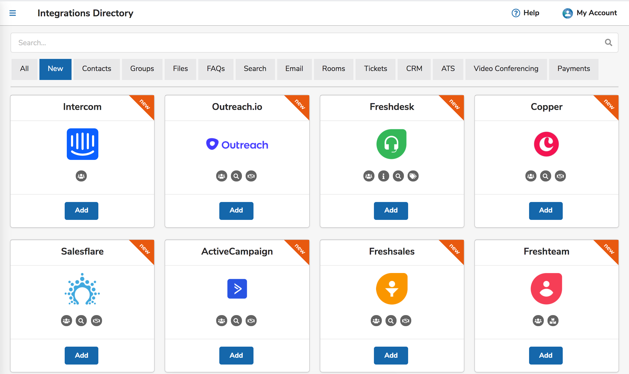Add the Outreach.io integration
629x374 pixels.
click(236, 211)
